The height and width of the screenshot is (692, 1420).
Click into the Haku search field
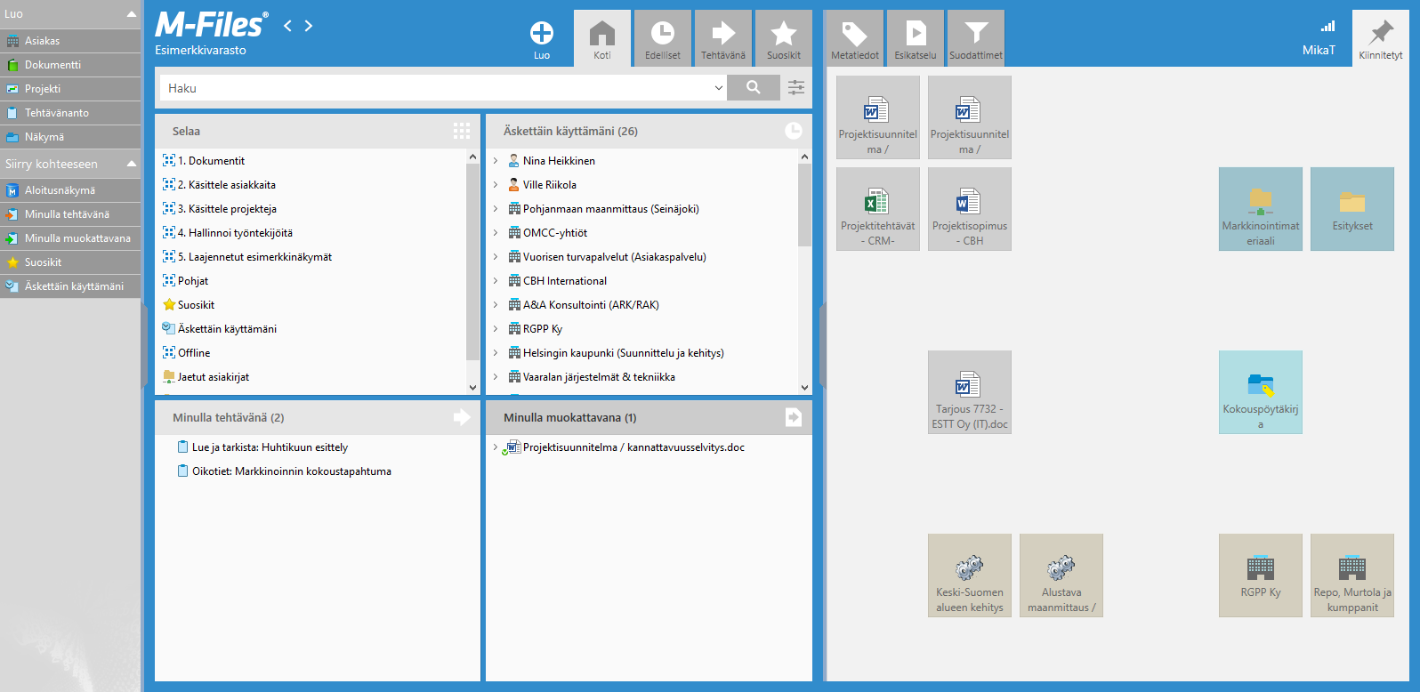[x=436, y=88]
